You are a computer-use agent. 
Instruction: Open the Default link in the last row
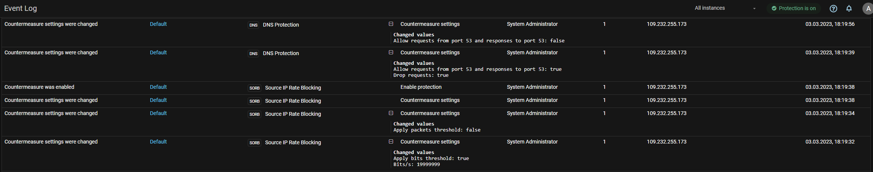pyautogui.click(x=158, y=142)
